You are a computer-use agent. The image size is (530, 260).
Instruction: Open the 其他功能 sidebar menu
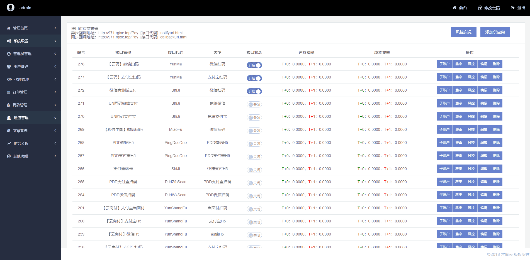tap(20, 156)
